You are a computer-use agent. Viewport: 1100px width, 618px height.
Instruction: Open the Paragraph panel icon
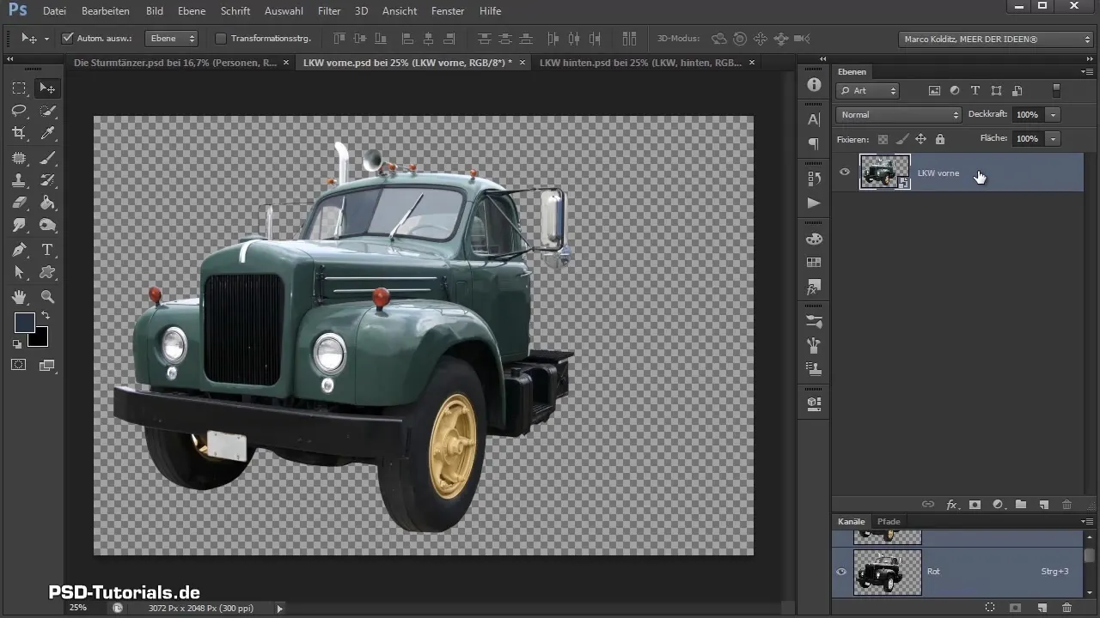pyautogui.click(x=814, y=143)
